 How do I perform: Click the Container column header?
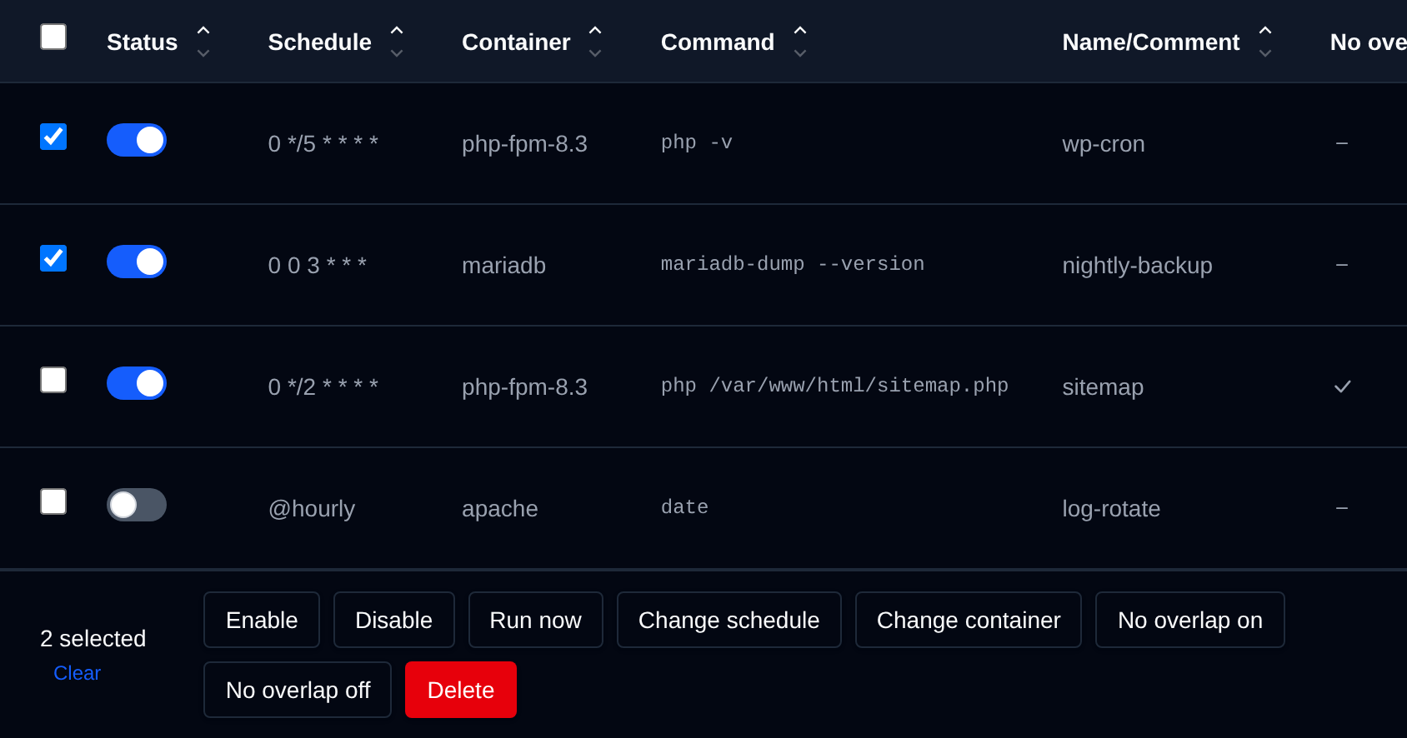516,42
